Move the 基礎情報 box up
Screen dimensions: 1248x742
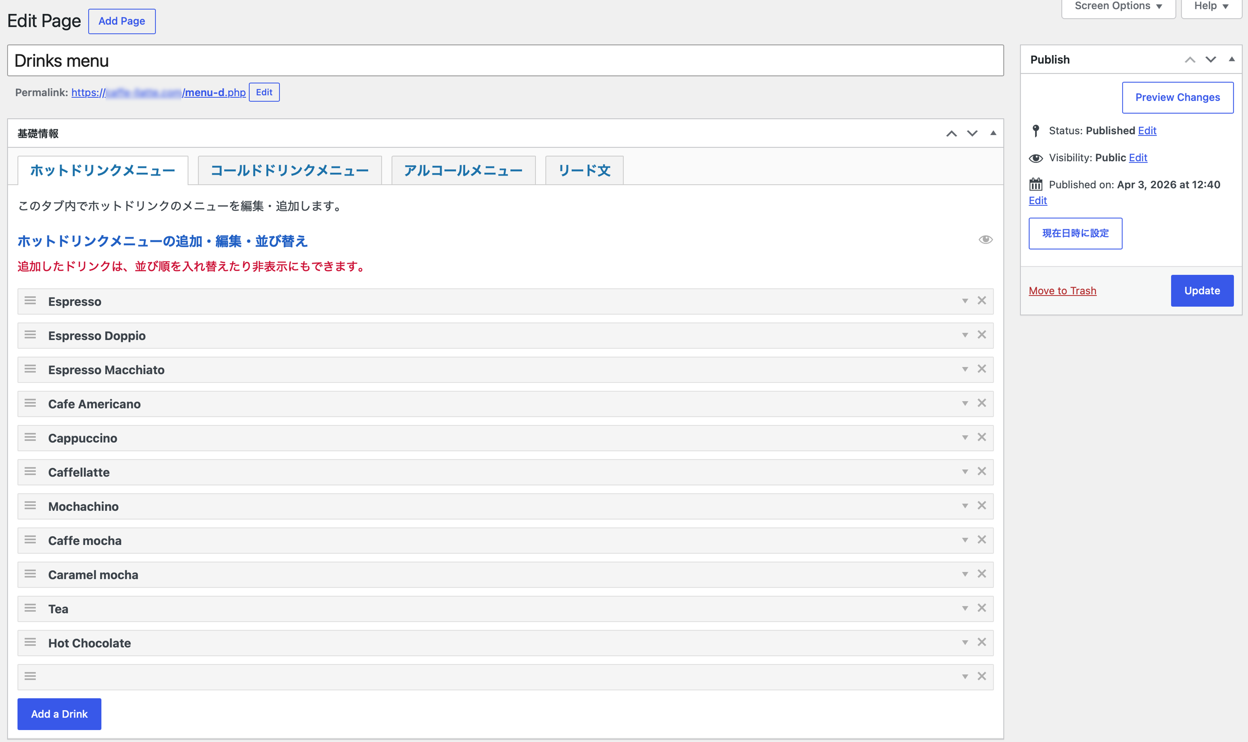pyautogui.click(x=951, y=134)
